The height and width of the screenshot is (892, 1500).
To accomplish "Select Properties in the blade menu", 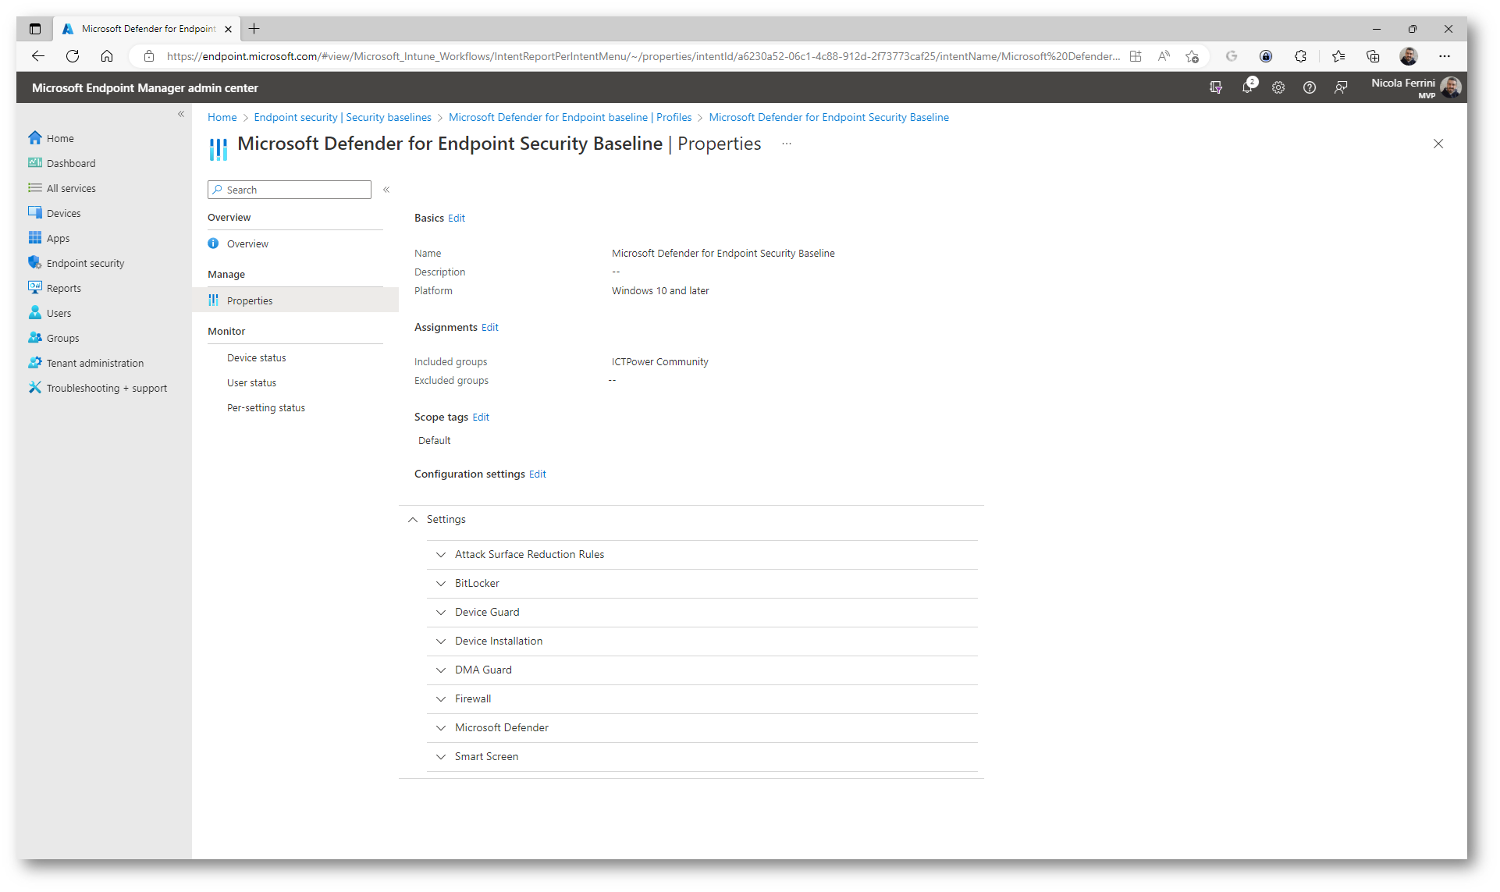I will 295,300.
